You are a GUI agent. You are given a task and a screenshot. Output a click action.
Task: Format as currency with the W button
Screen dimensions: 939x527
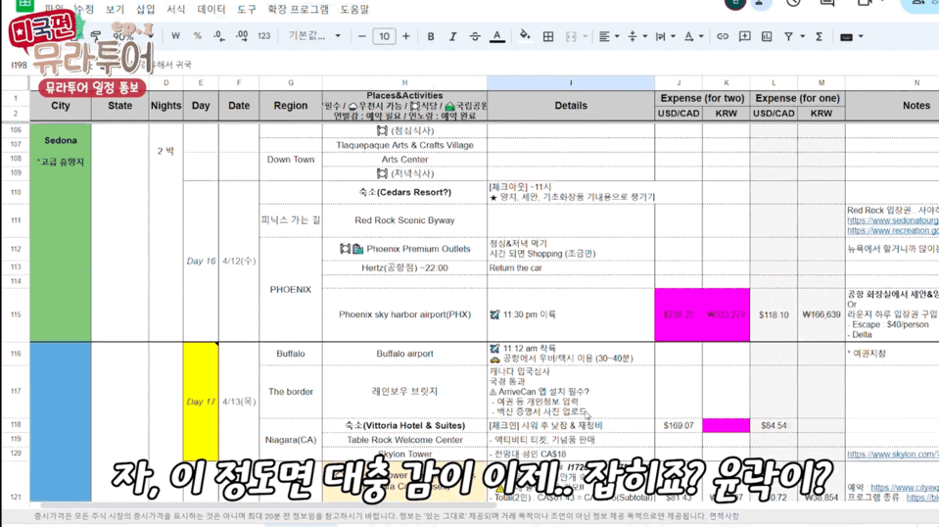(x=175, y=36)
